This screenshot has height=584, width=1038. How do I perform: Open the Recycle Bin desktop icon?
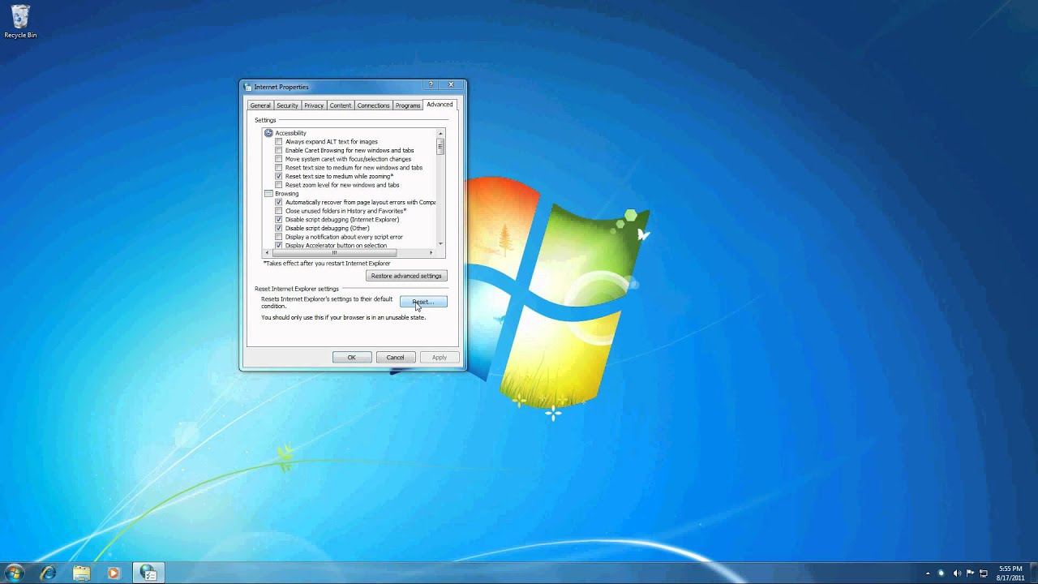click(20, 22)
